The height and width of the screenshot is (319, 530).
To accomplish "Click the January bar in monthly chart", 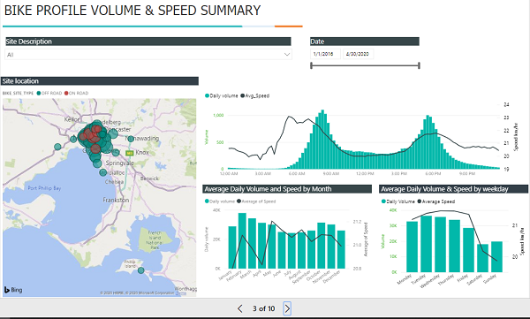I will coord(232,247).
